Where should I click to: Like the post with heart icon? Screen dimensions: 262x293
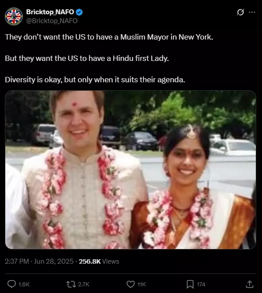tap(131, 284)
